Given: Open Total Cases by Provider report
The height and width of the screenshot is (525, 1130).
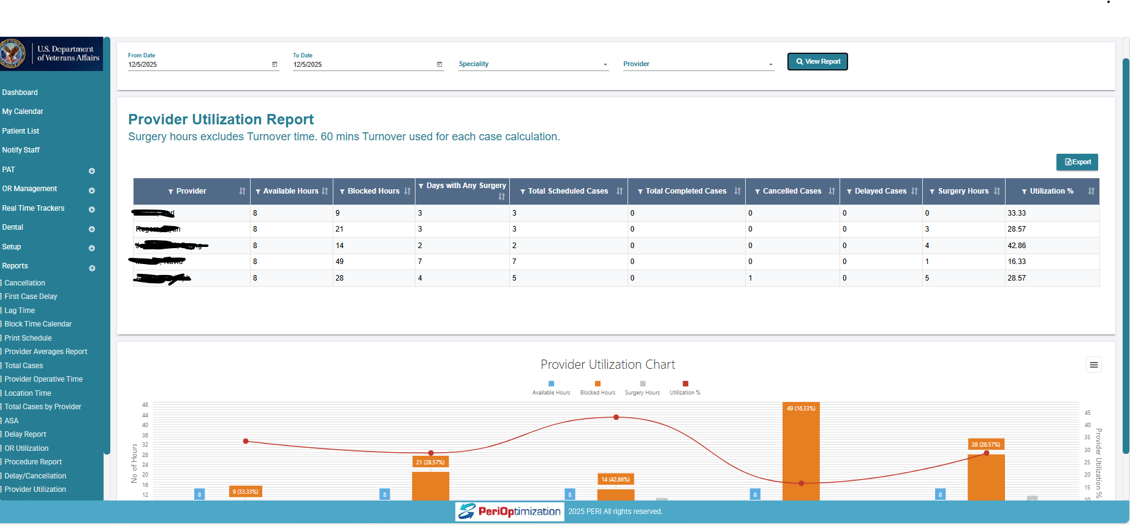Looking at the screenshot, I should click(43, 407).
